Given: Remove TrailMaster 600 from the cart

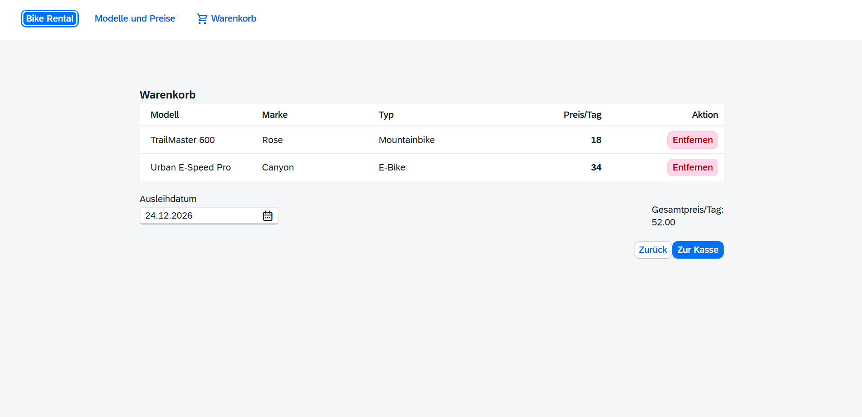Looking at the screenshot, I should pos(692,140).
